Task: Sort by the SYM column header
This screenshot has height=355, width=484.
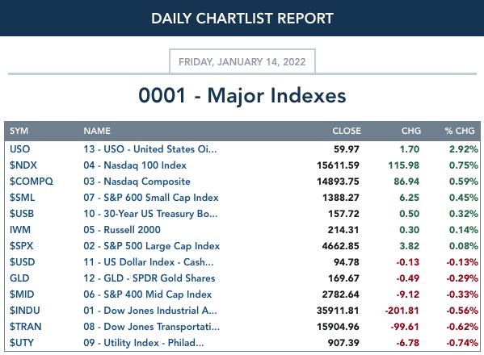Action: [19, 131]
